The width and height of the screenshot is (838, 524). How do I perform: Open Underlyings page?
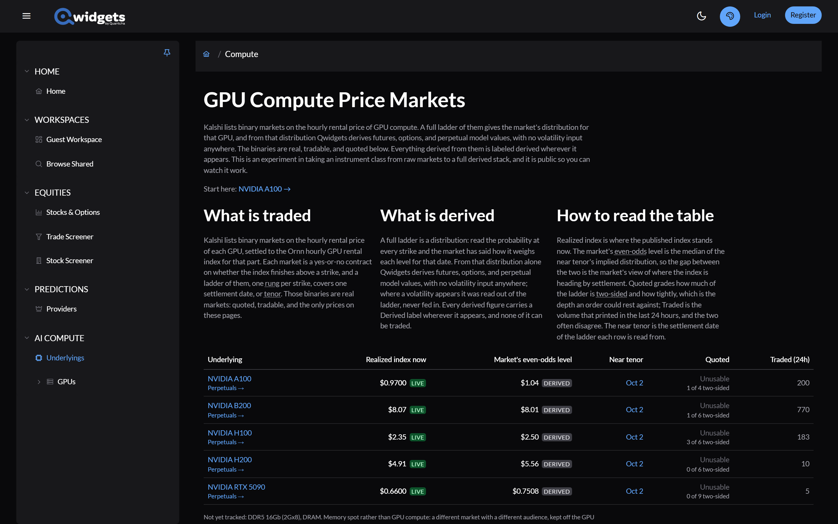pos(65,358)
